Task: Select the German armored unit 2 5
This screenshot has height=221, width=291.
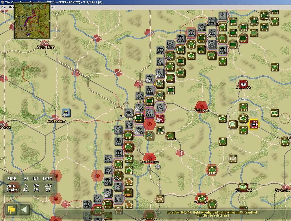Action: [x=212, y=21]
